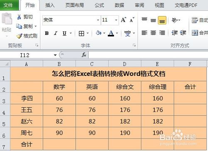The image size is (208, 151).
Task: Click the 周七 name cell
Action: pyautogui.click(x=27, y=133)
